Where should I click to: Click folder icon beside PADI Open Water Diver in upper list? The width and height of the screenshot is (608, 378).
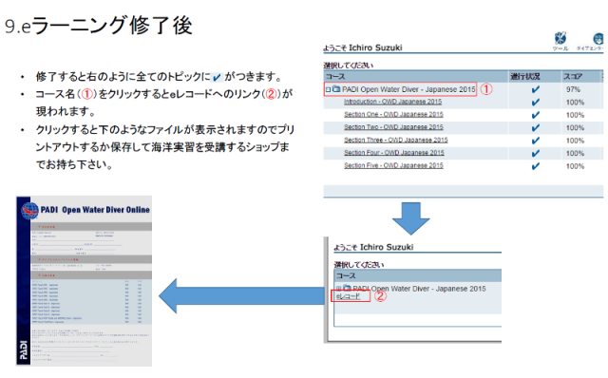pyautogui.click(x=335, y=89)
